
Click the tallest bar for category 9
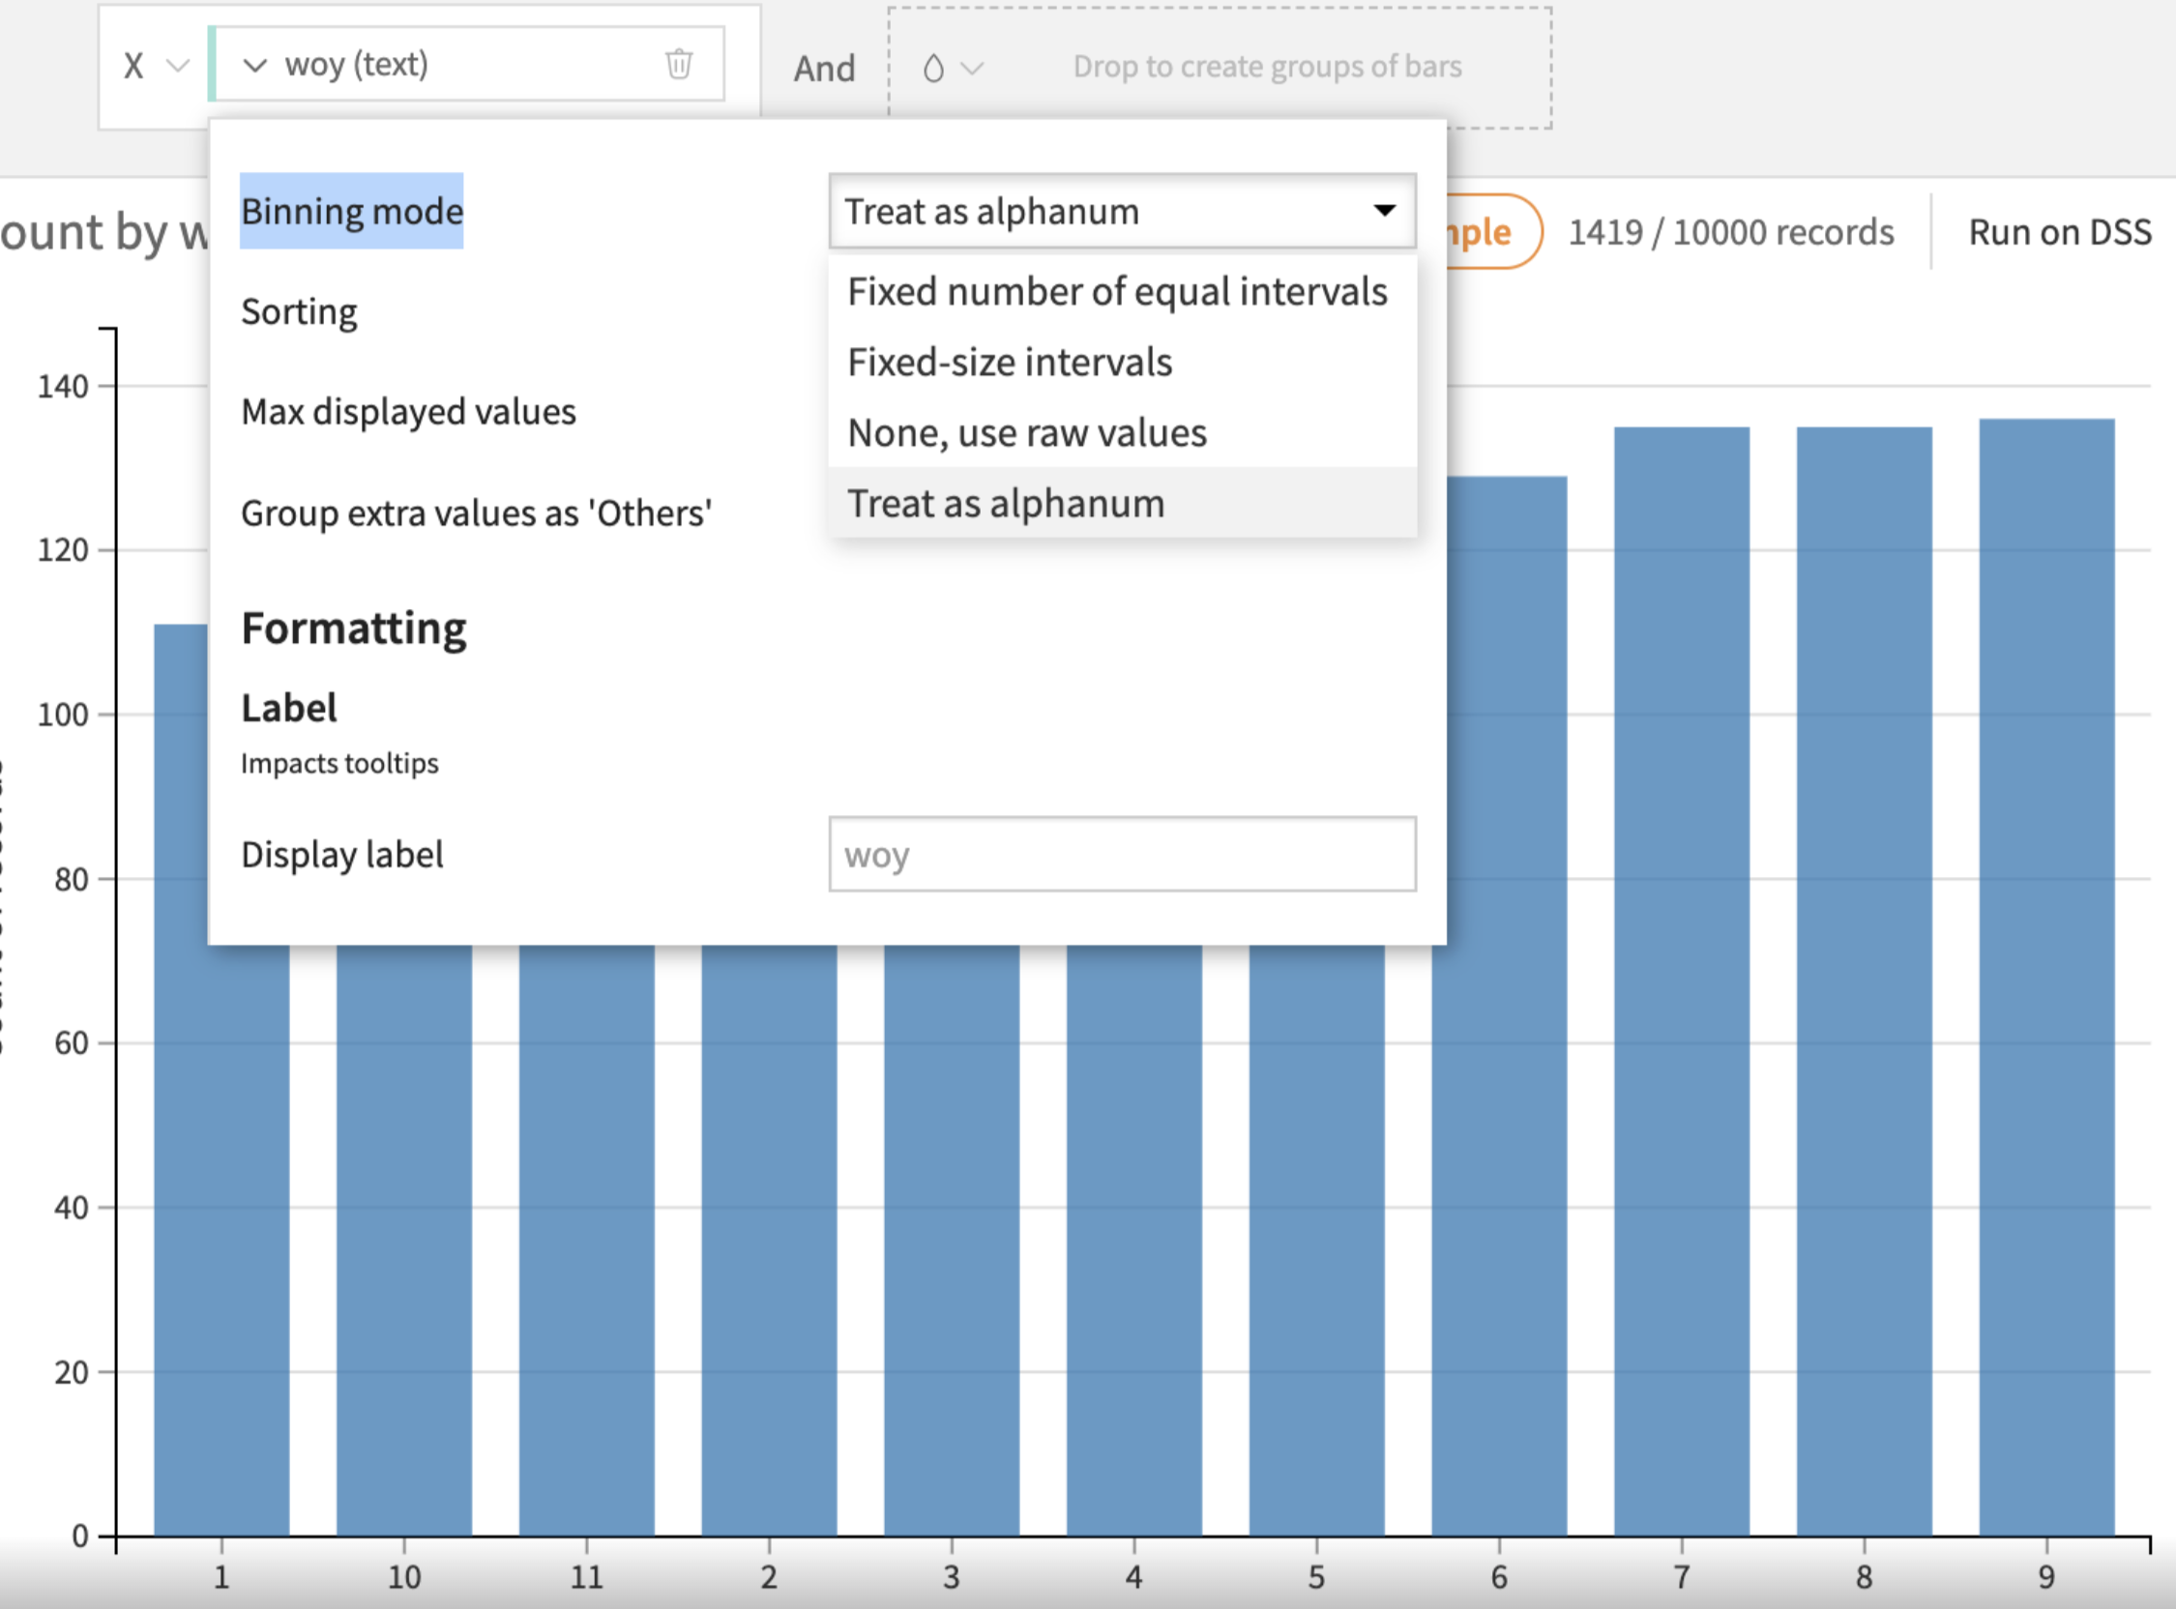pyautogui.click(x=2045, y=974)
